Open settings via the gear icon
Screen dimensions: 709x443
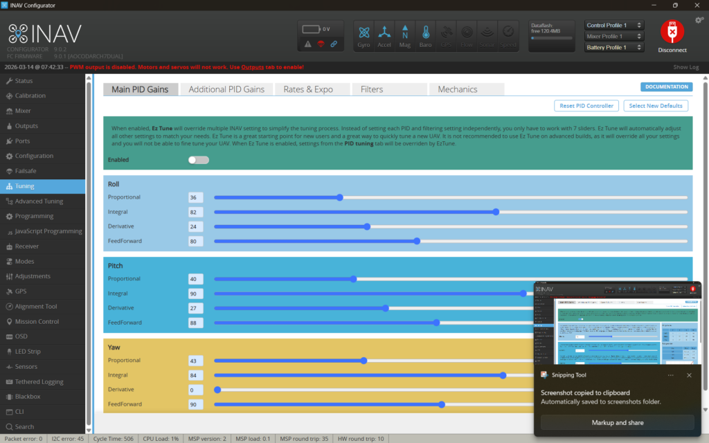[699, 21]
